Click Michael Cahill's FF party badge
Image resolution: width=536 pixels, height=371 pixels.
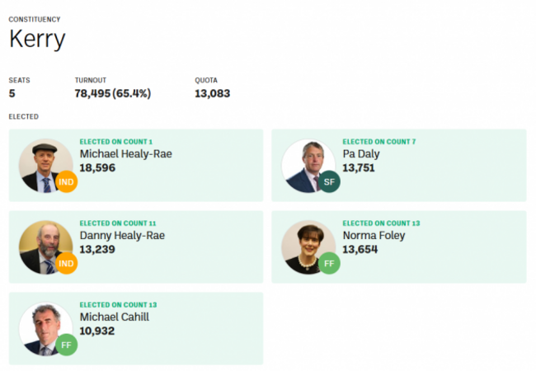(66, 345)
